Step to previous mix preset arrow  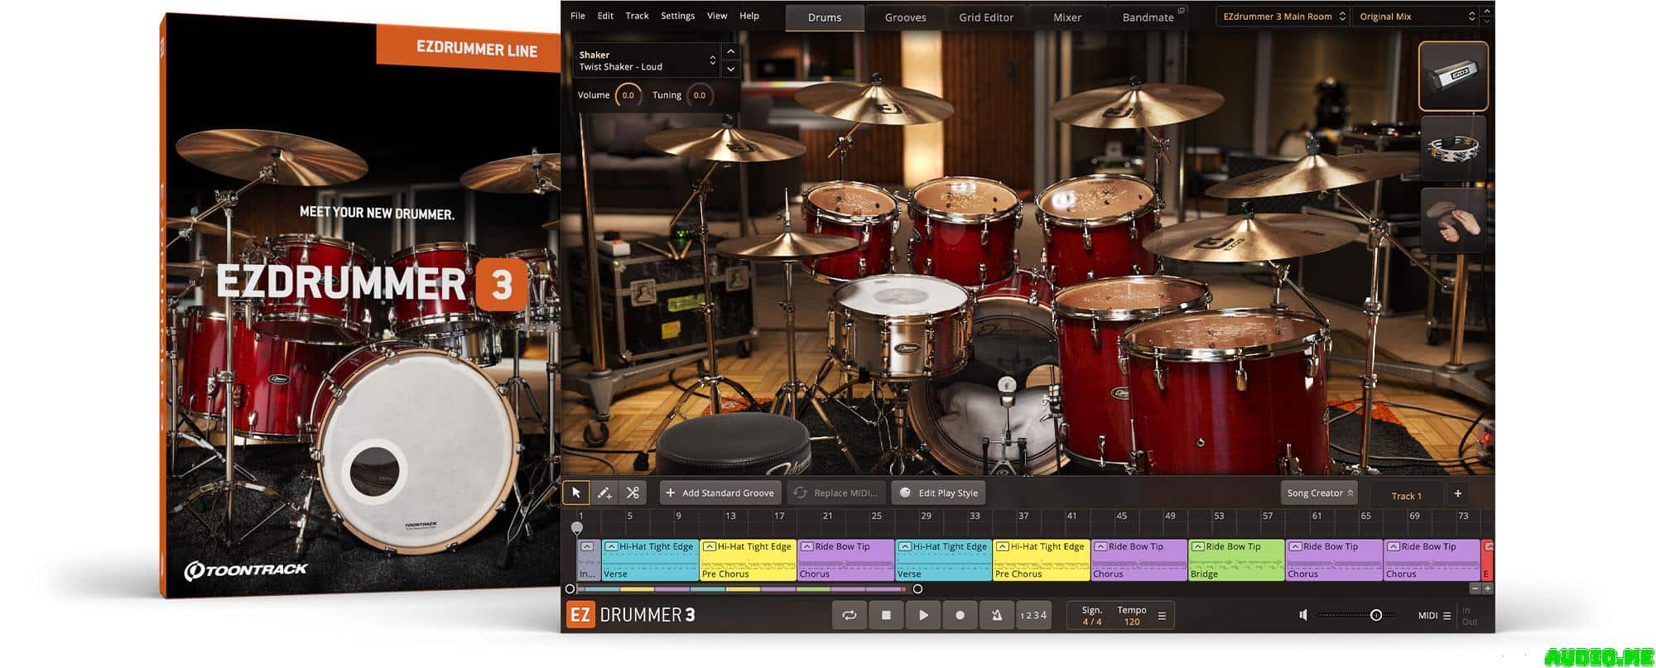[1487, 10]
